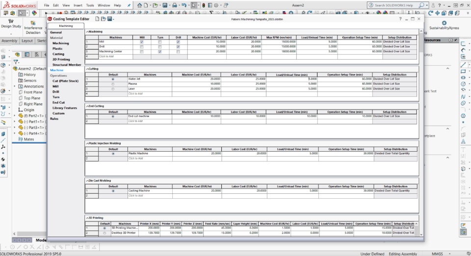Click the pan/move arrows icon in the top-right toolbar
Image resolution: width=471 pixels, height=256 pixels.
(x=437, y=13)
